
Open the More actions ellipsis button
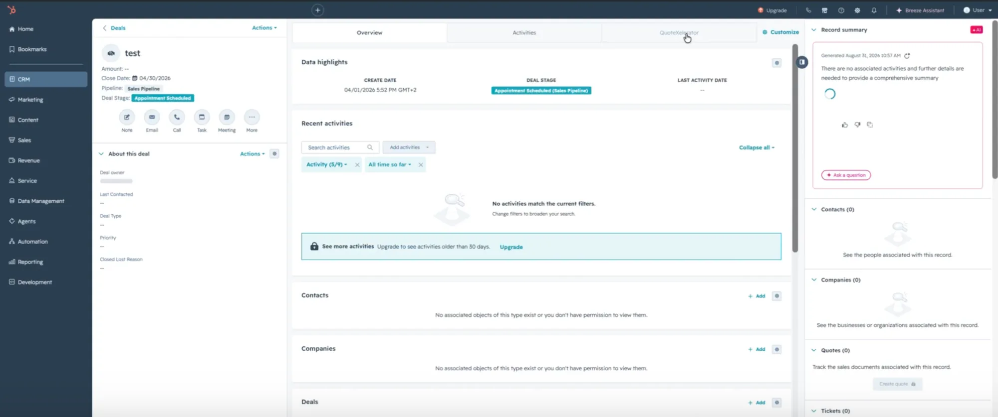click(251, 117)
